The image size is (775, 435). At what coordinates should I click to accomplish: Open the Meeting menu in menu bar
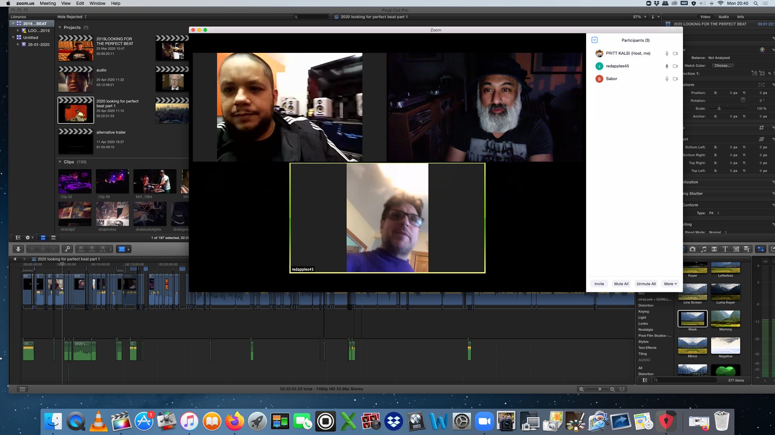(x=48, y=3)
